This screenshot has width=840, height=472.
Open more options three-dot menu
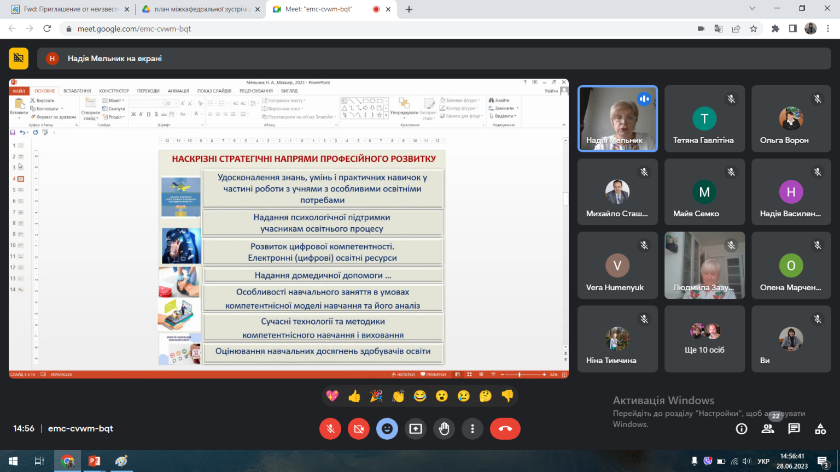(472, 429)
